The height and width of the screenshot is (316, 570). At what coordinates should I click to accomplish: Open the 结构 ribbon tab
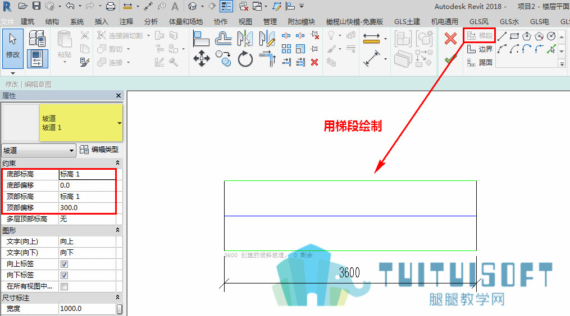pyautogui.click(x=52, y=22)
